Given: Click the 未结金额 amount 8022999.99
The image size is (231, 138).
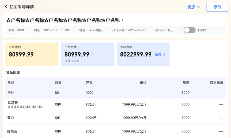Looking at the screenshot, I should point(136,54).
